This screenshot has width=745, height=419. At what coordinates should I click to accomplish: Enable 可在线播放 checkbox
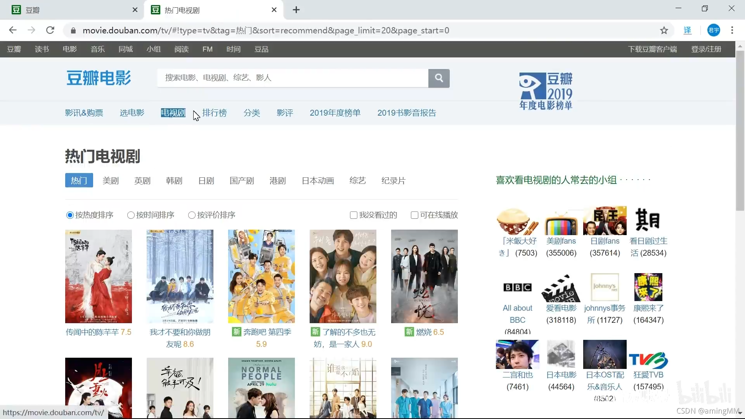[414, 215]
